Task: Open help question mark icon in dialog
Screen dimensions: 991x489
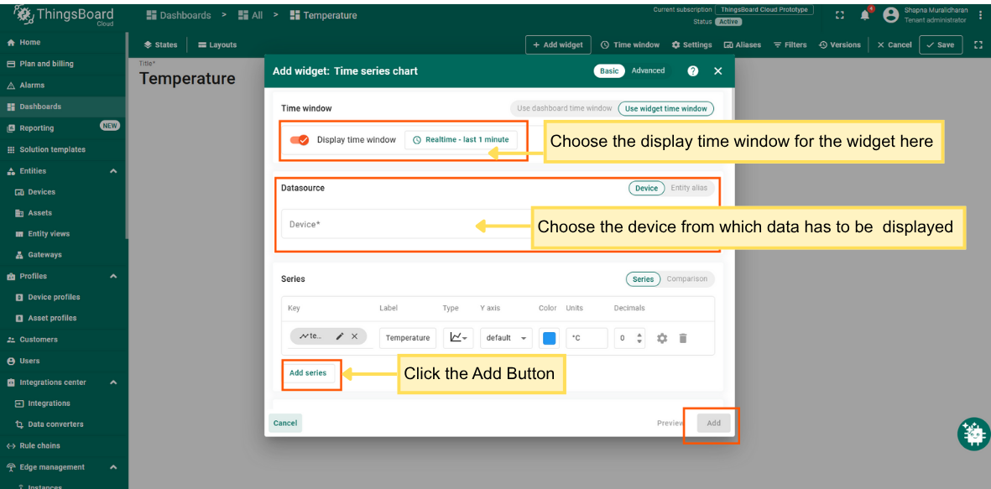Action: pyautogui.click(x=692, y=71)
